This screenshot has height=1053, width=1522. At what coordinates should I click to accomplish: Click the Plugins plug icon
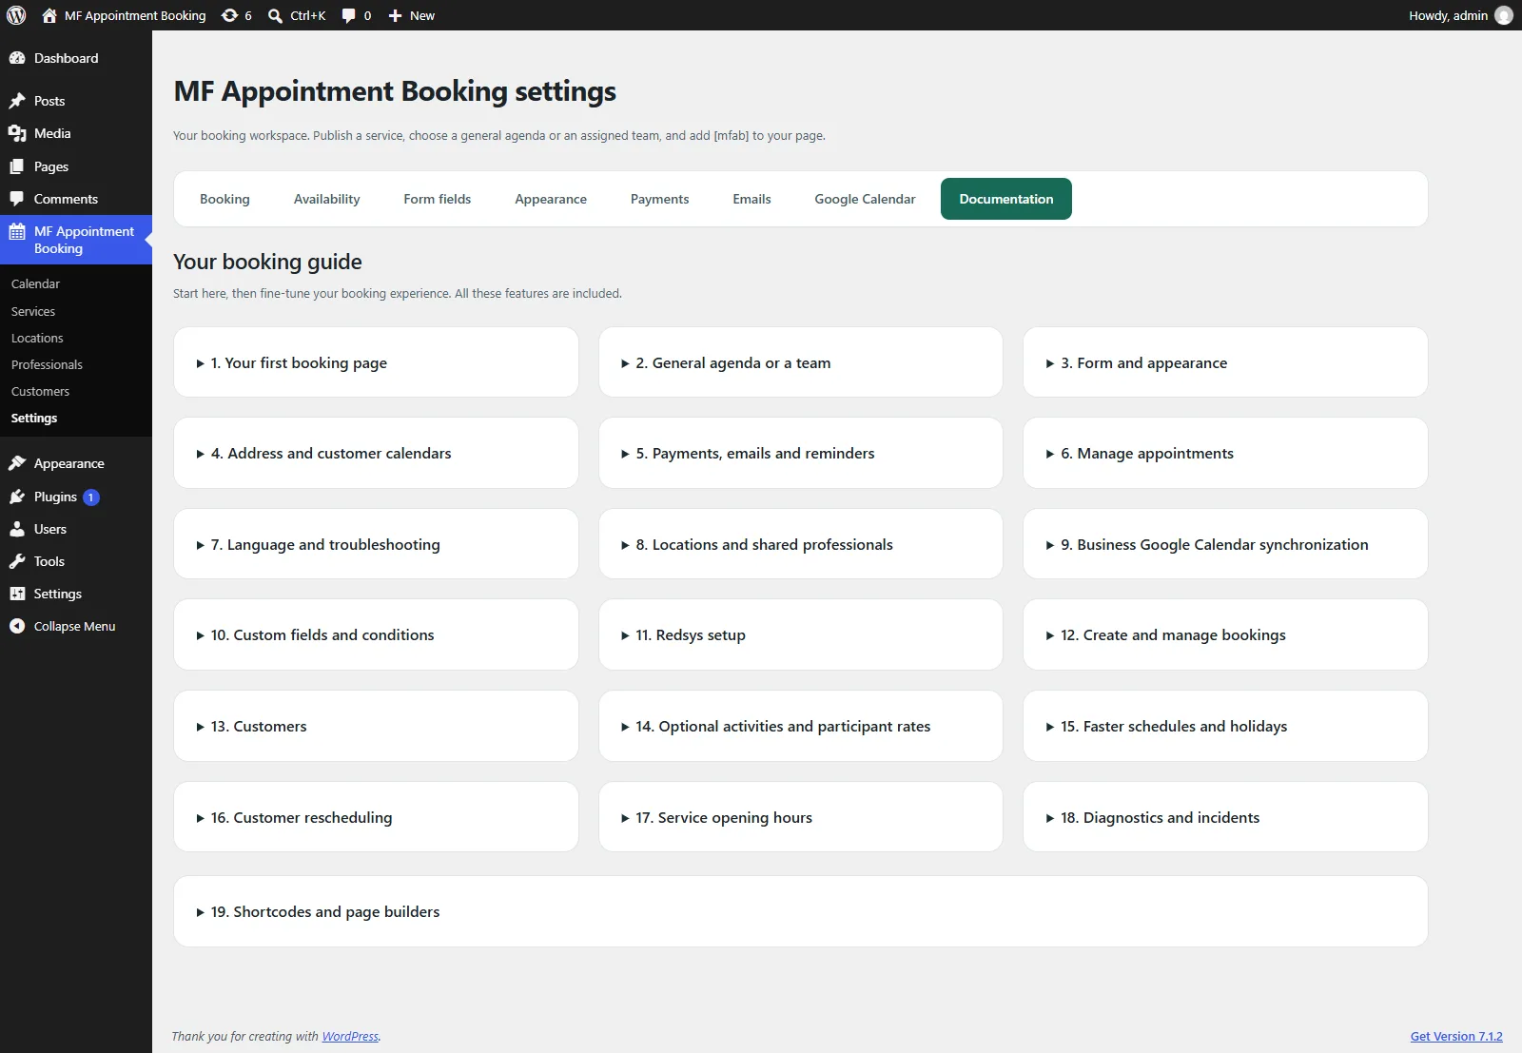click(17, 497)
